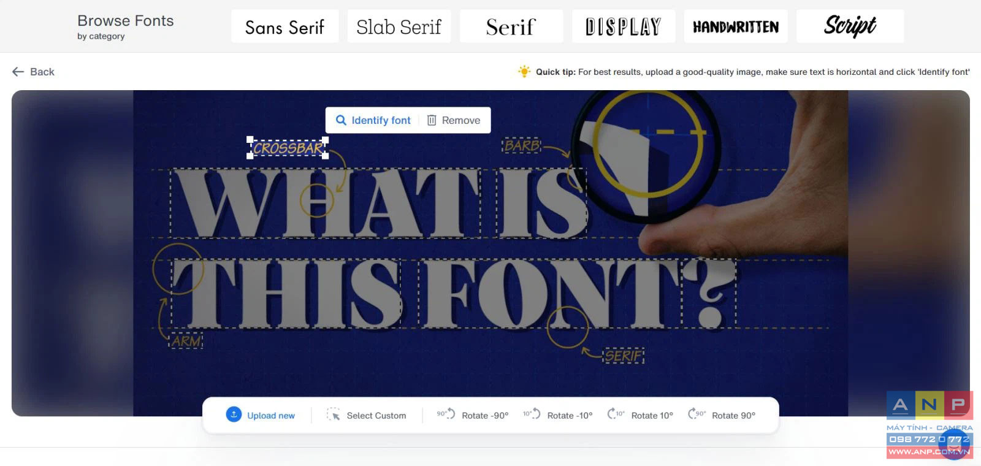981x466 pixels.
Task: Click the Identify font magnifier icon
Action: click(341, 120)
